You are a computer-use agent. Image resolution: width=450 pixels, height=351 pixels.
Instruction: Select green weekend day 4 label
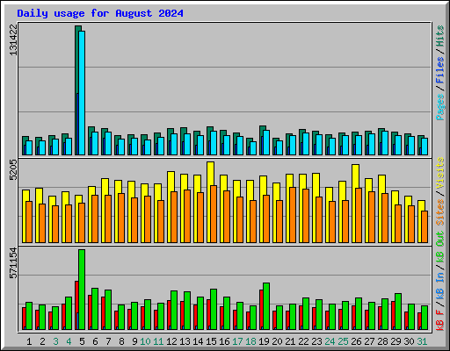point(69,341)
